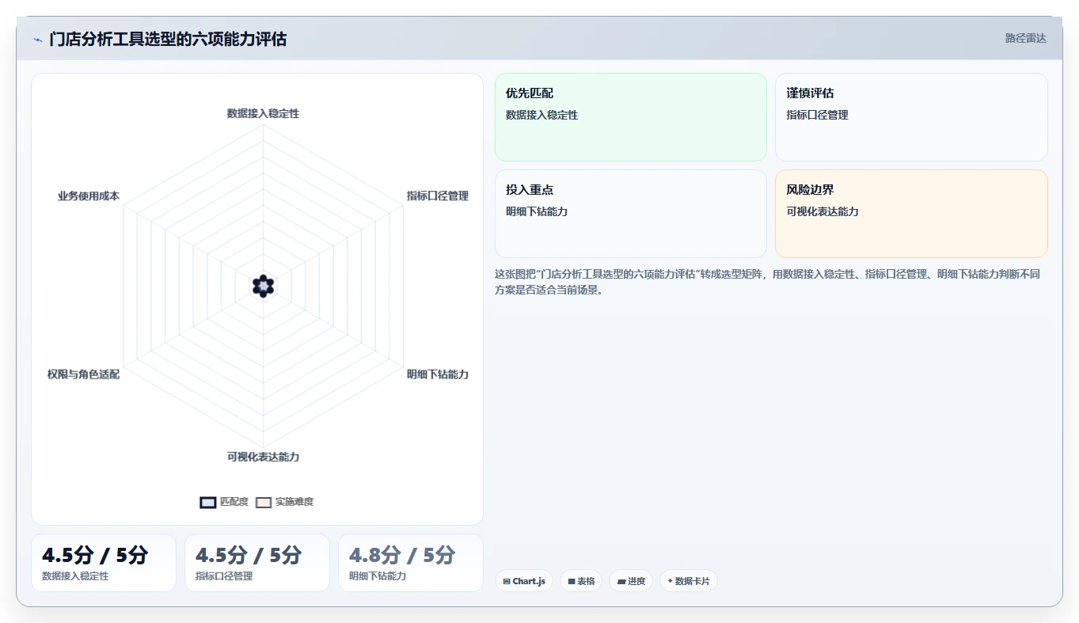The width and height of the screenshot is (1079, 623).
Task: Click the 4.5分 score above 数据接入稳定性
Action: [95, 555]
